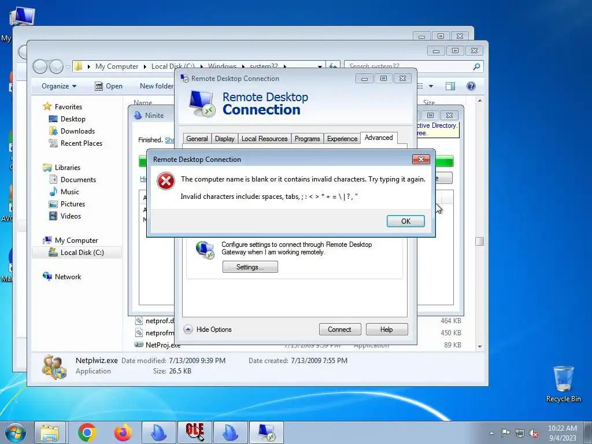This screenshot has height=444, width=592.
Task: Click the Explorer vertical scrollbar thumb
Action: [x=479, y=241]
